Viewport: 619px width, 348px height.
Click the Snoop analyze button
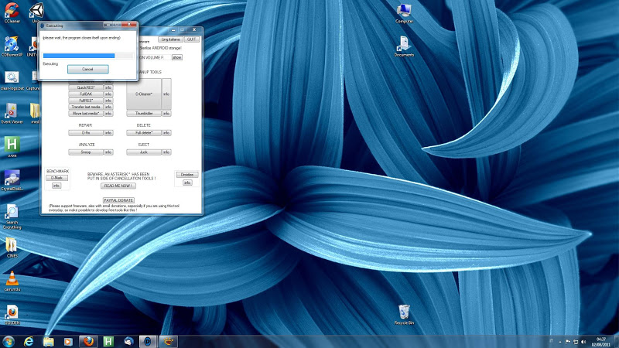click(86, 152)
